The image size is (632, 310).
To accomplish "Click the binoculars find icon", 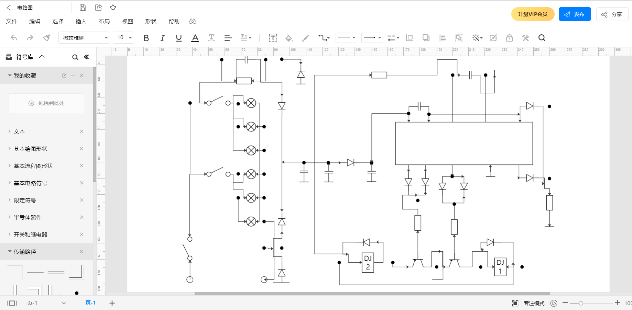I will click(193, 21).
